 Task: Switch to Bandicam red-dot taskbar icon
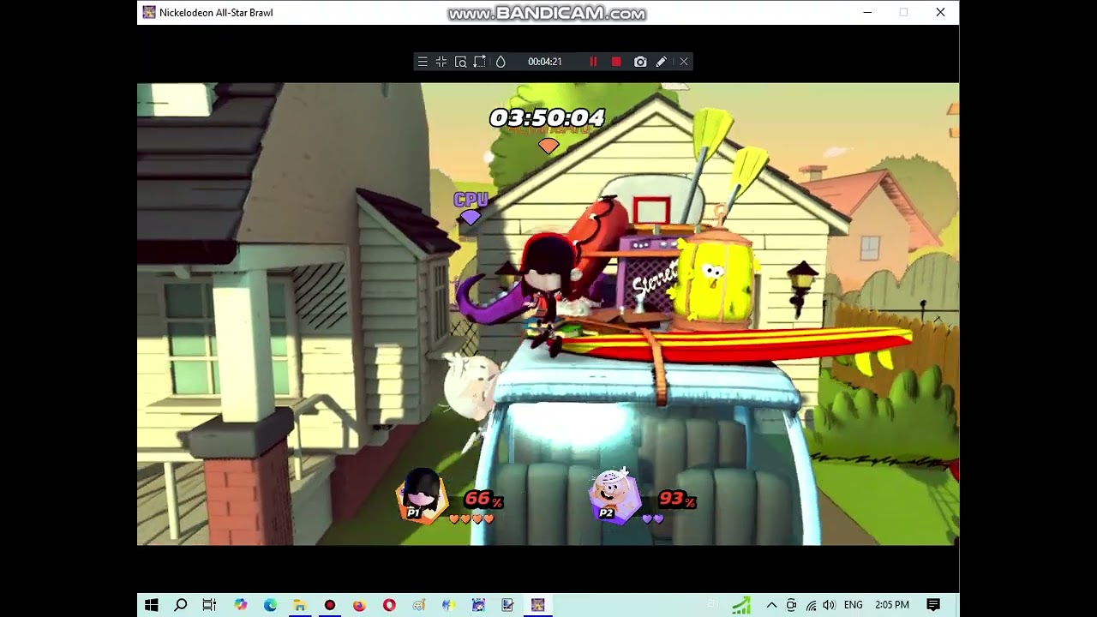pyautogui.click(x=330, y=605)
